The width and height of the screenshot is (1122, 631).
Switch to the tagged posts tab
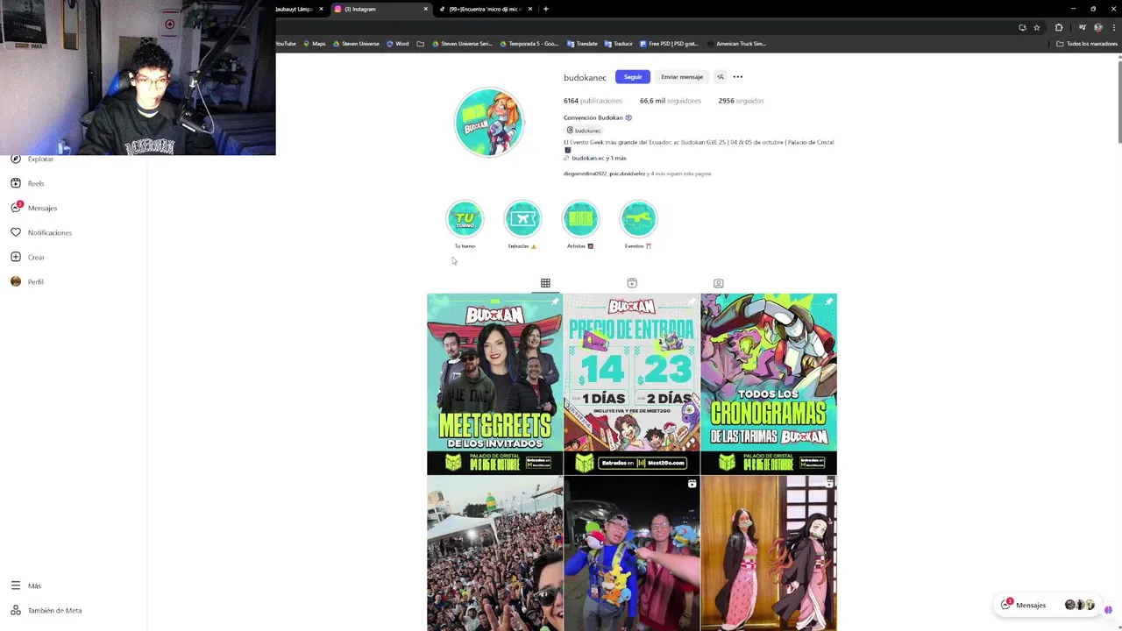click(x=718, y=283)
